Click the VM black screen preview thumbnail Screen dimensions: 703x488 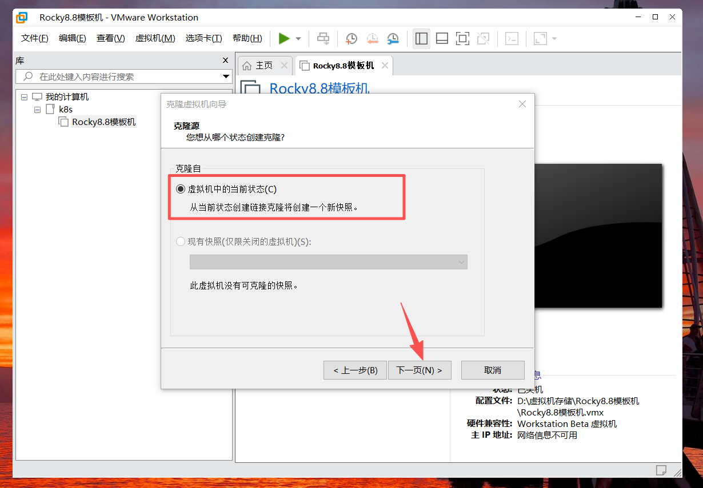[598, 236]
